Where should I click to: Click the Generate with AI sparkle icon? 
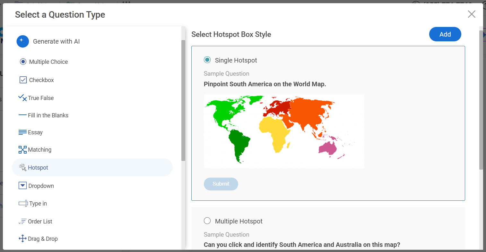point(23,41)
